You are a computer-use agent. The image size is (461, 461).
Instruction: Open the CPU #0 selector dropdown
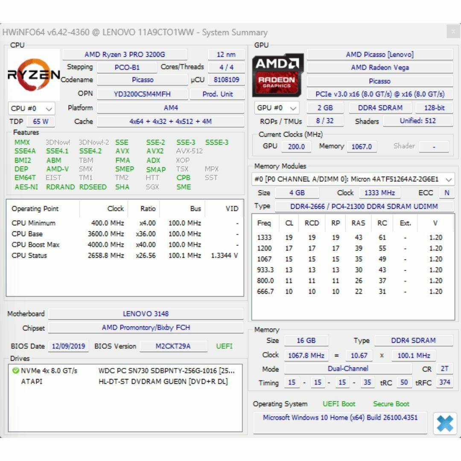click(32, 108)
